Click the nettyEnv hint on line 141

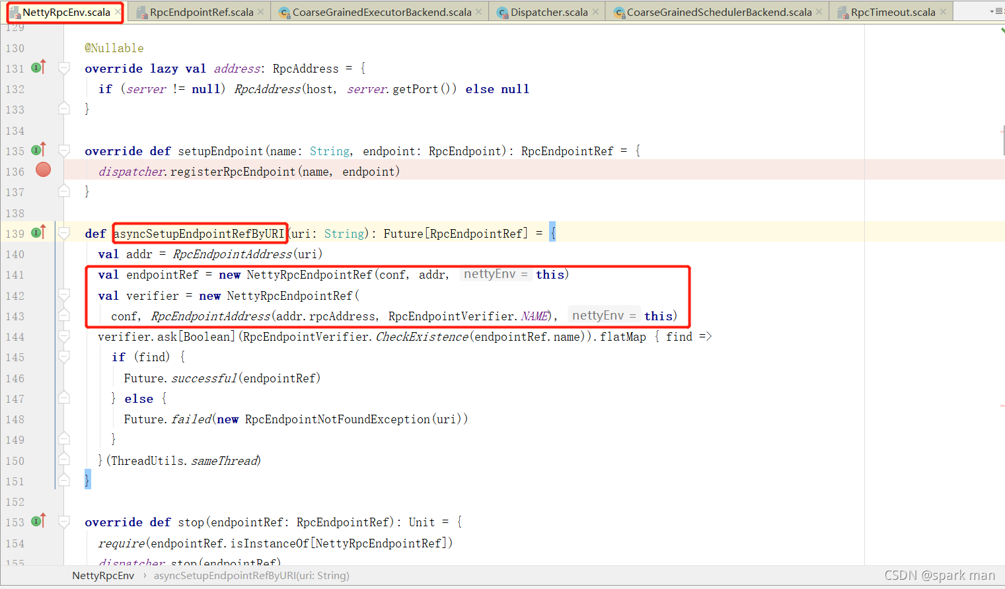tap(496, 274)
